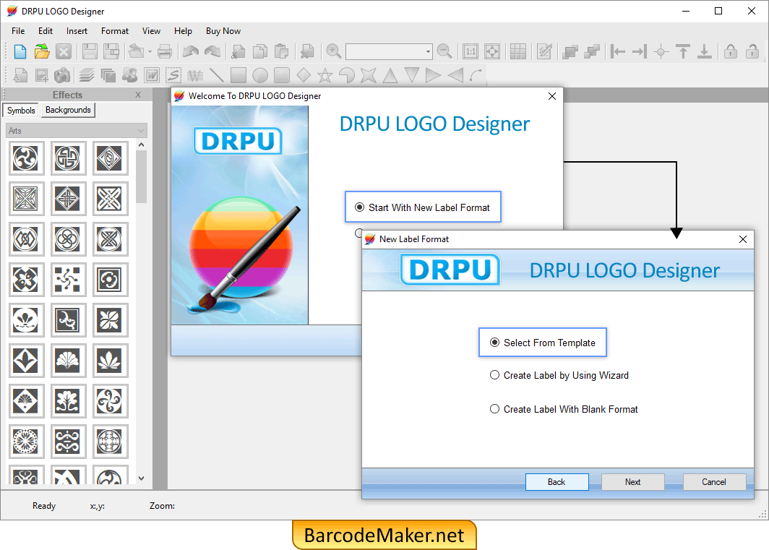Select the Arc drawing tool
Image resolution: width=769 pixels, height=550 pixels.
click(476, 75)
